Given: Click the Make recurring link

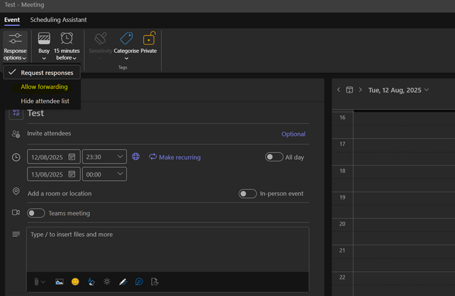Looking at the screenshot, I should [175, 157].
